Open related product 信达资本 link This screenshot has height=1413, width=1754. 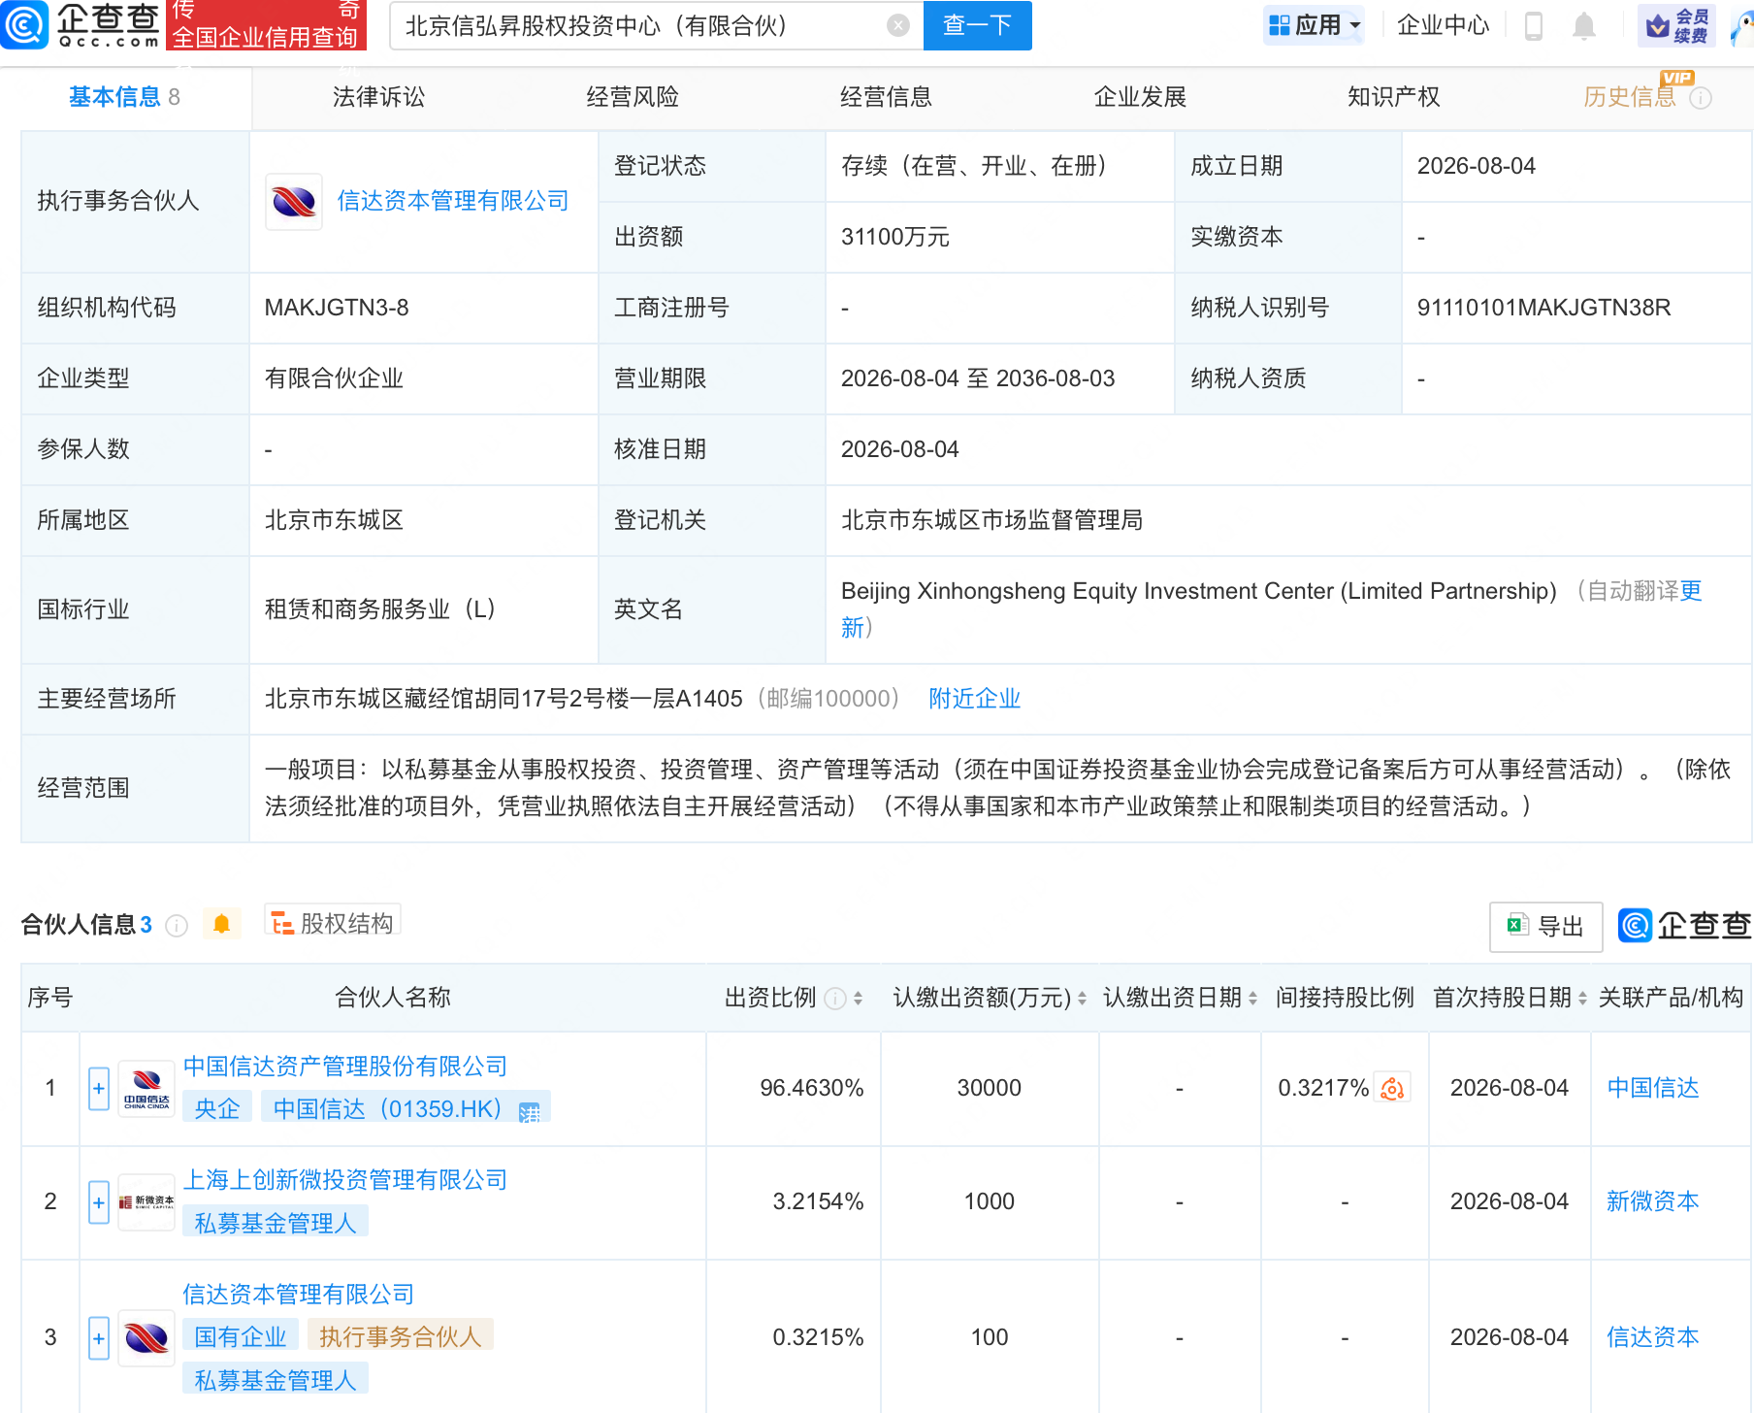tap(1653, 1337)
